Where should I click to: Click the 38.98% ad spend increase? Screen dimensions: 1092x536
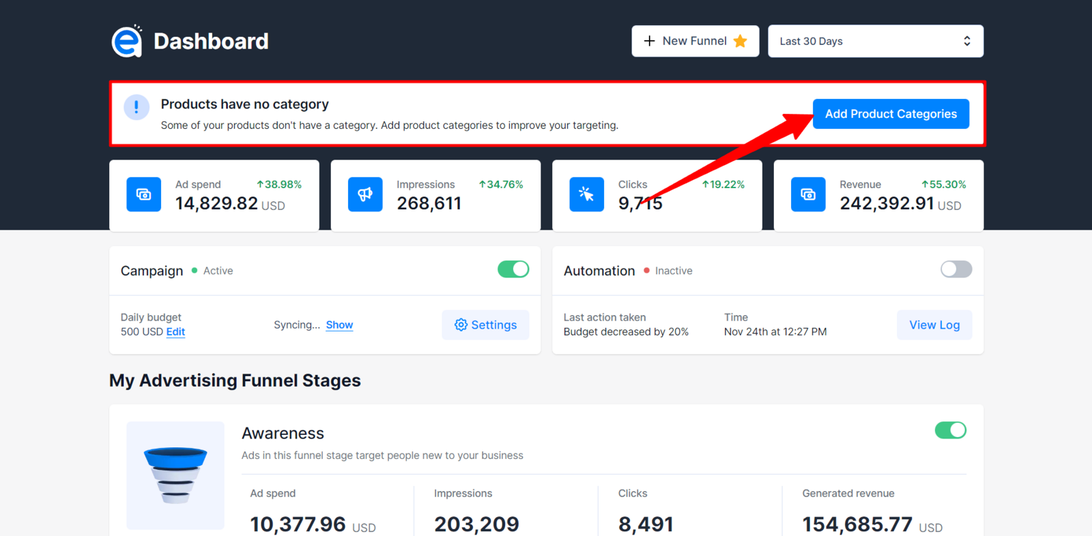279,184
